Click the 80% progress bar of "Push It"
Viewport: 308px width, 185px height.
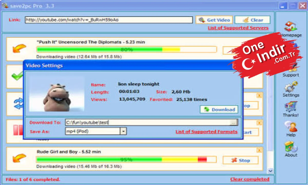pos(127,49)
